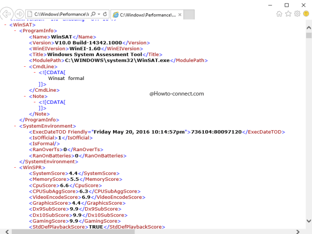Click the IsFormal tag
Viewport: 312px width, 234px height.
tap(44, 144)
